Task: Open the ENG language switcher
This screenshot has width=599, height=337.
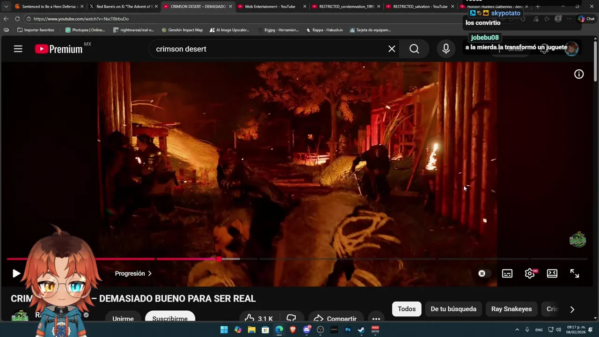Action: (x=539, y=330)
